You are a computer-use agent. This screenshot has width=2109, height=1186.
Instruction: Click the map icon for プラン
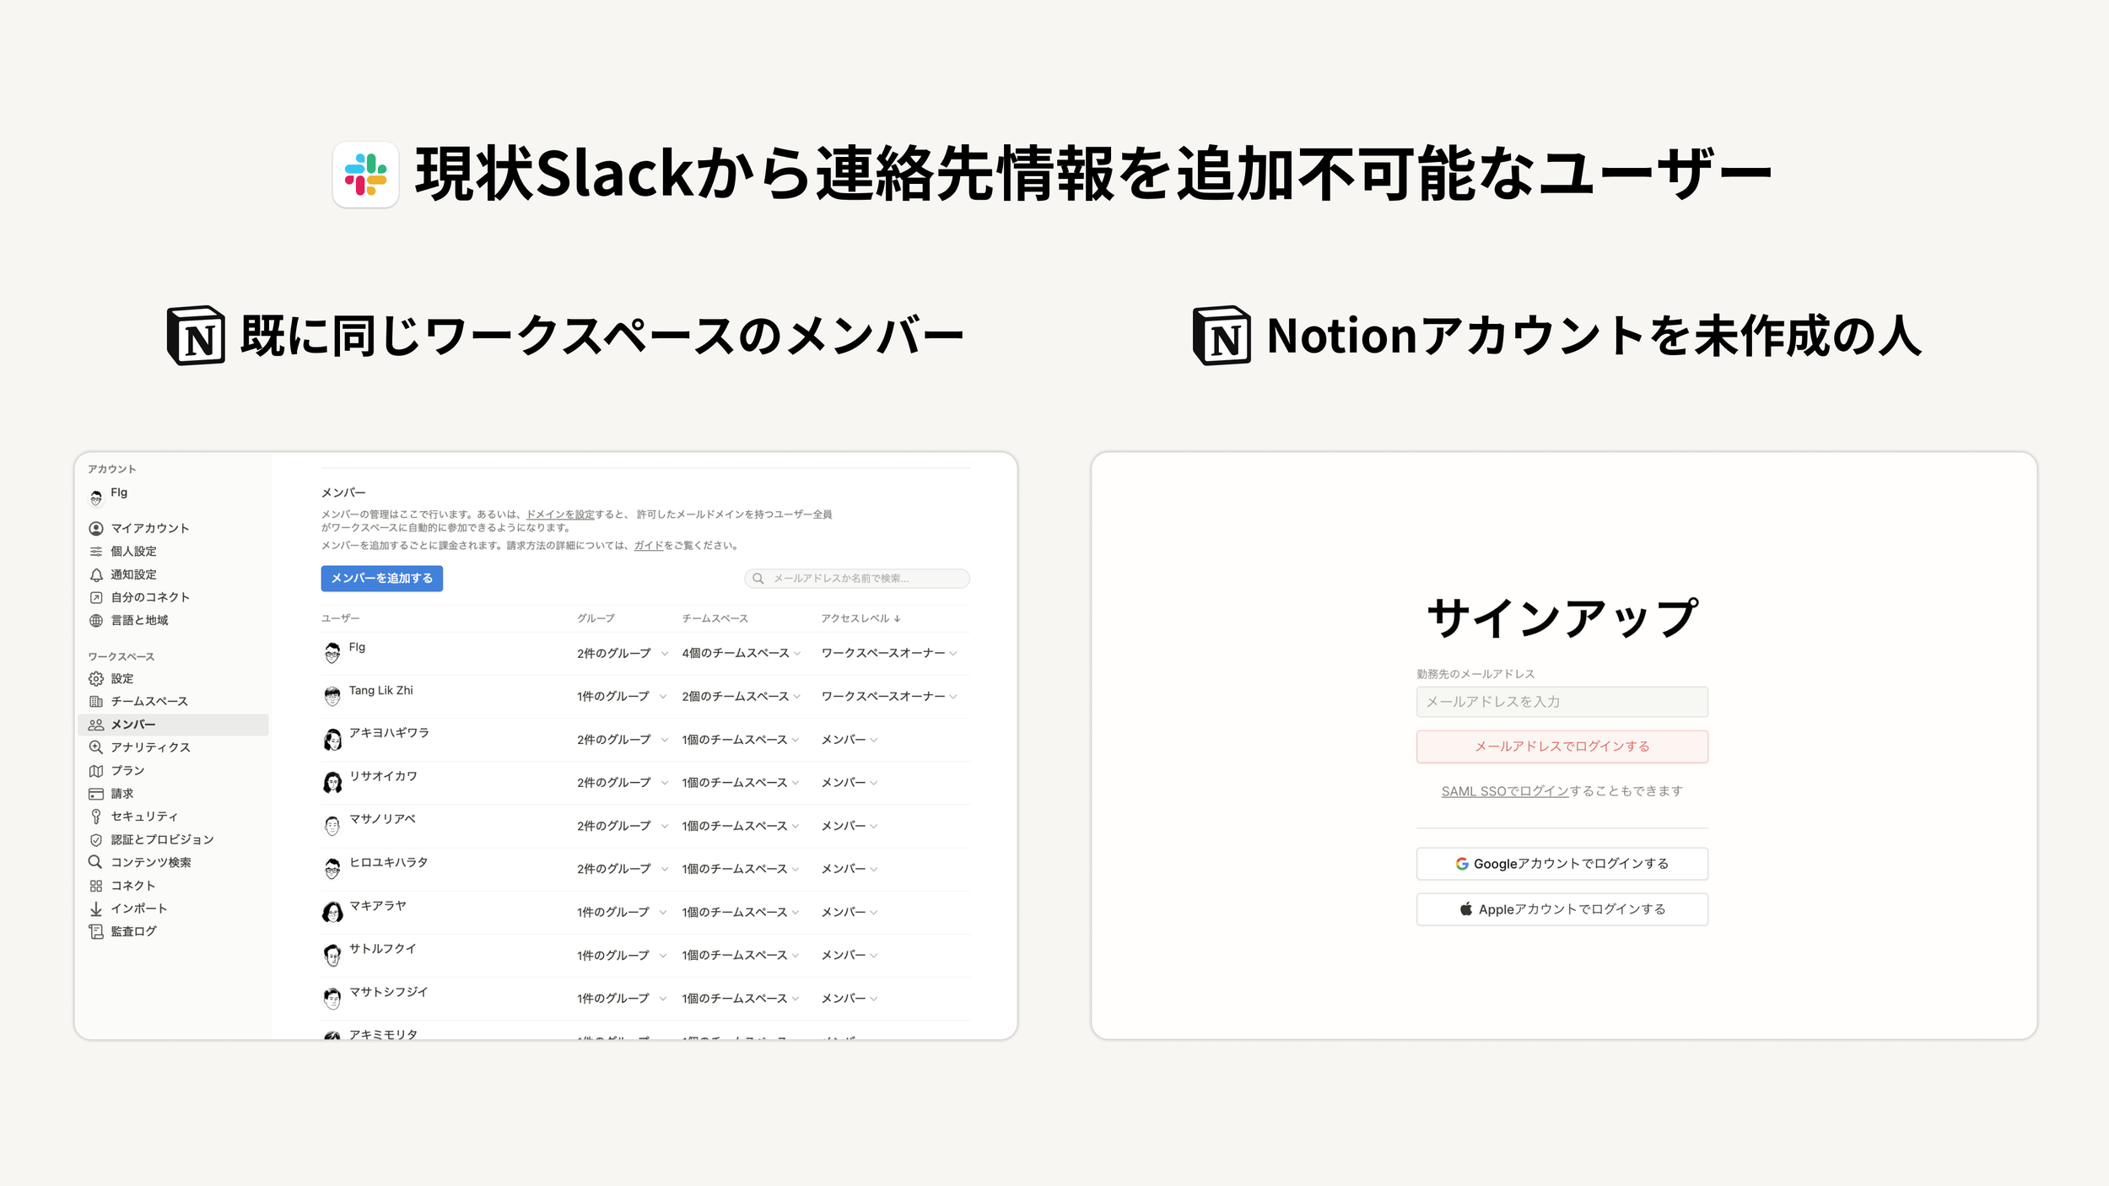pos(96,771)
